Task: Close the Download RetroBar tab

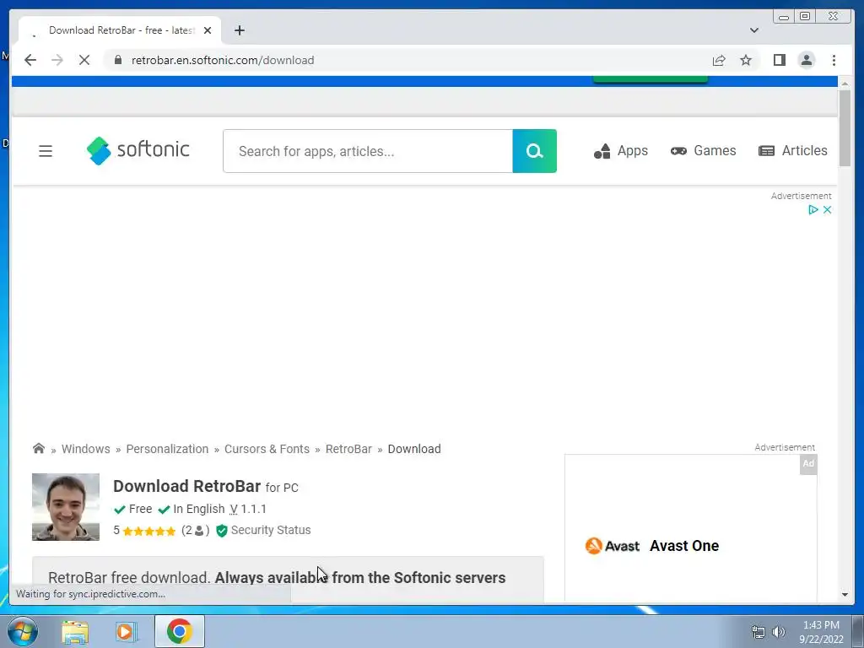Action: tap(208, 30)
